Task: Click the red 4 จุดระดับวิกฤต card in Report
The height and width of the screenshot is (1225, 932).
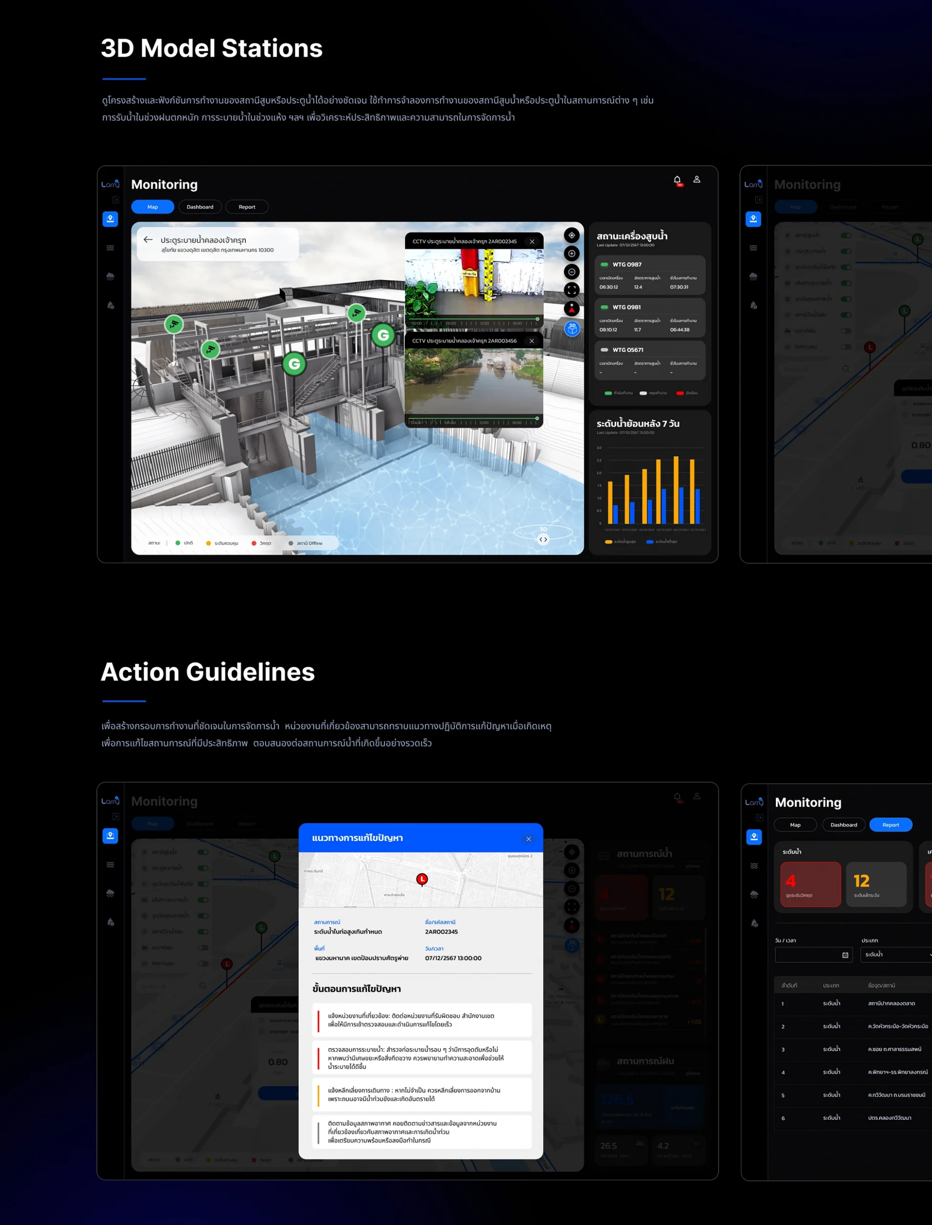Action: click(x=810, y=884)
